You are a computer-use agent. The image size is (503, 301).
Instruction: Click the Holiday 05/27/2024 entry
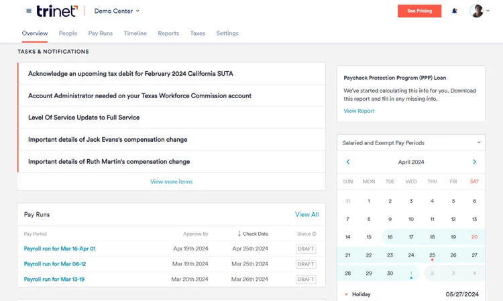click(412, 294)
